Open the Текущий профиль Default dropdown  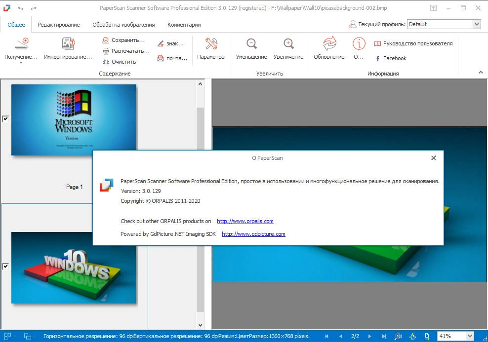coord(477,24)
